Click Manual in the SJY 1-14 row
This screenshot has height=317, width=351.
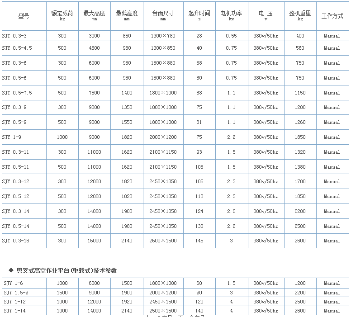coord(332,311)
